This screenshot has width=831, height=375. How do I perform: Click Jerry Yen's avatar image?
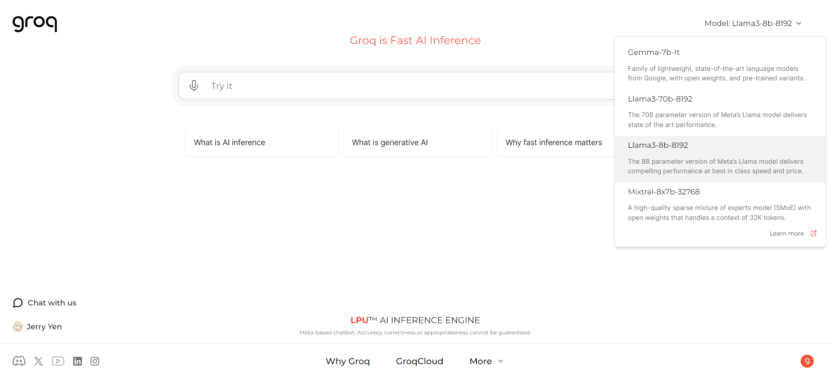pos(18,327)
